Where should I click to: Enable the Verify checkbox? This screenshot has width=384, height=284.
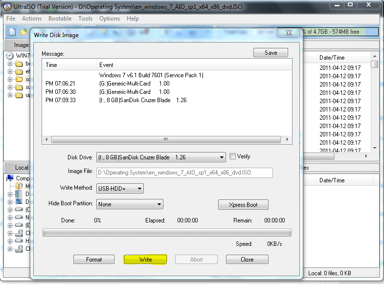(232, 156)
